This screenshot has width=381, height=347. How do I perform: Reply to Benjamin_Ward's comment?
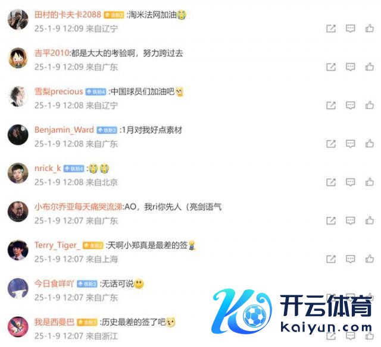coord(351,144)
